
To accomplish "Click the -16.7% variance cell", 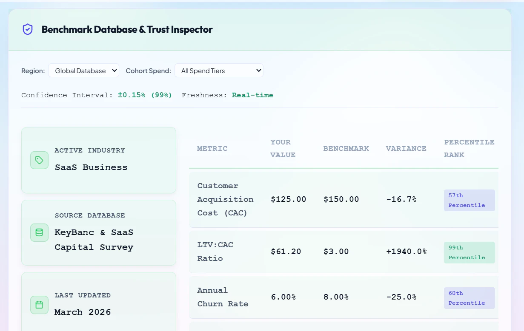I will 401,199.
